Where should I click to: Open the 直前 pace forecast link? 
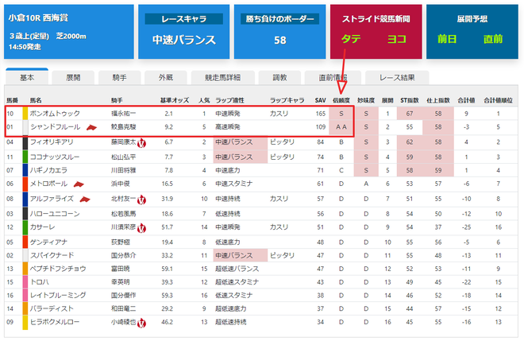493,39
